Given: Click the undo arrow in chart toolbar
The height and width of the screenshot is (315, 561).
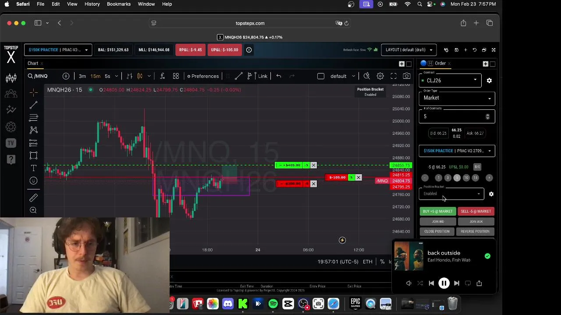Looking at the screenshot, I should click(279, 76).
